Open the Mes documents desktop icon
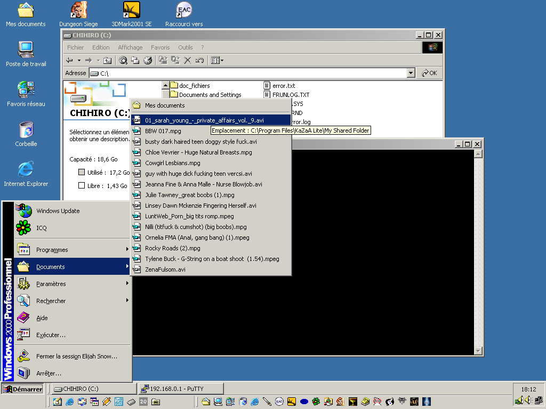Screen dimensions: 546x409 (26, 14)
